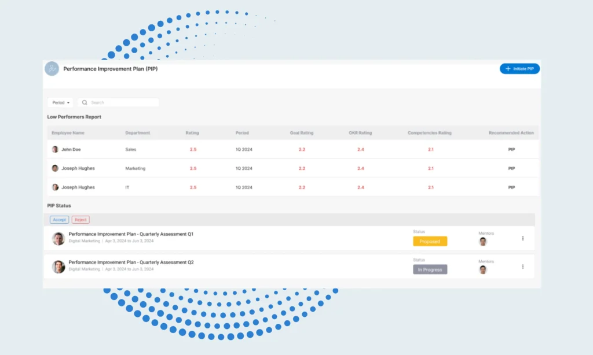Click Joseph Hughes avatar in IT row
This screenshot has height=355, width=593.
point(55,187)
